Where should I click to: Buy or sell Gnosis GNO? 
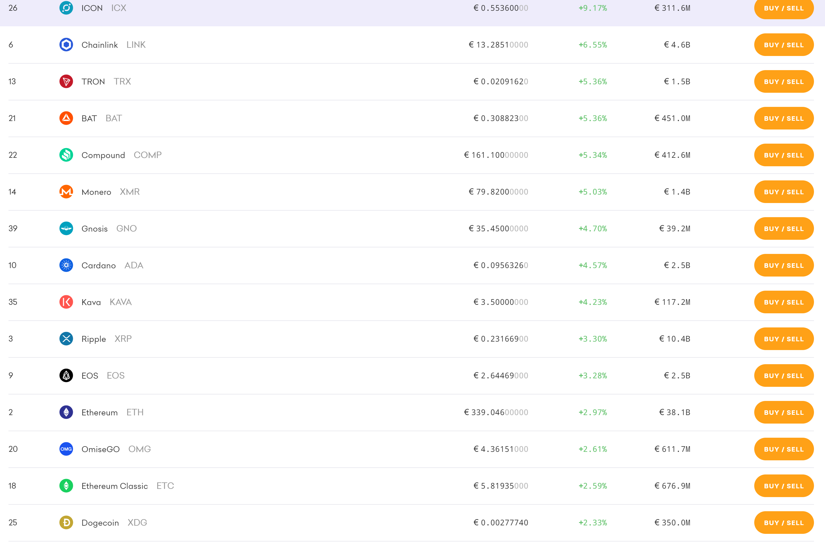[x=784, y=228]
